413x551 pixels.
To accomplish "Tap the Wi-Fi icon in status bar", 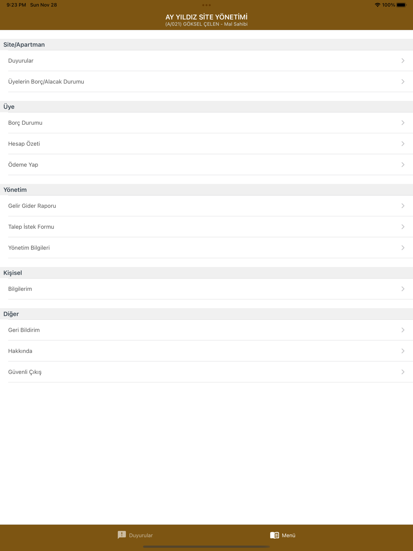I will click(x=377, y=5).
